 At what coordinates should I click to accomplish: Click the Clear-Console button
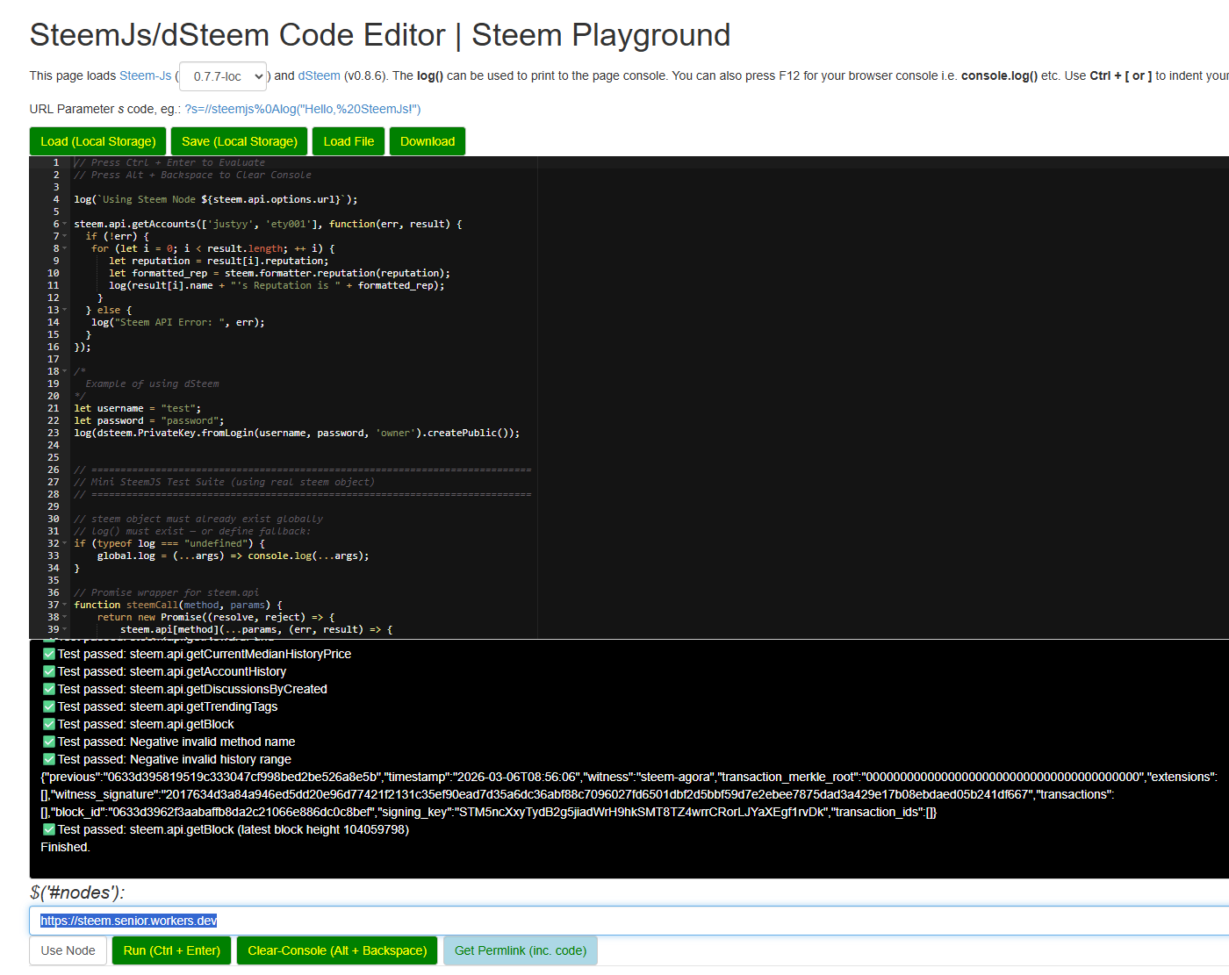point(337,950)
